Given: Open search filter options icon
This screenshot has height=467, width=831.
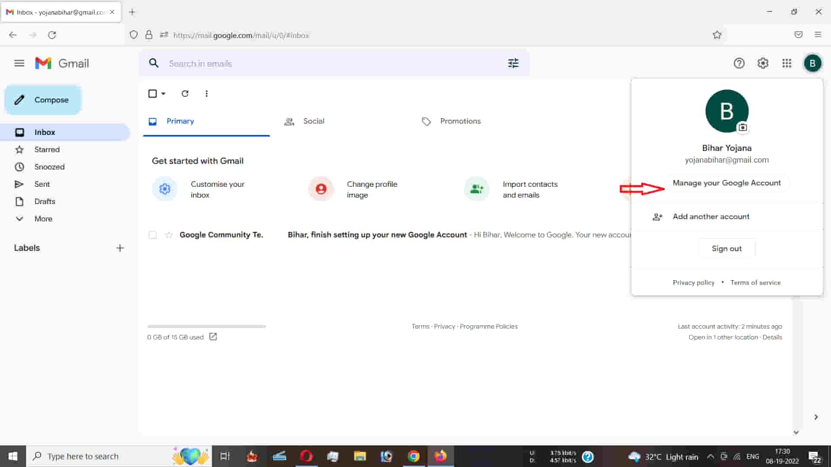Looking at the screenshot, I should point(513,64).
